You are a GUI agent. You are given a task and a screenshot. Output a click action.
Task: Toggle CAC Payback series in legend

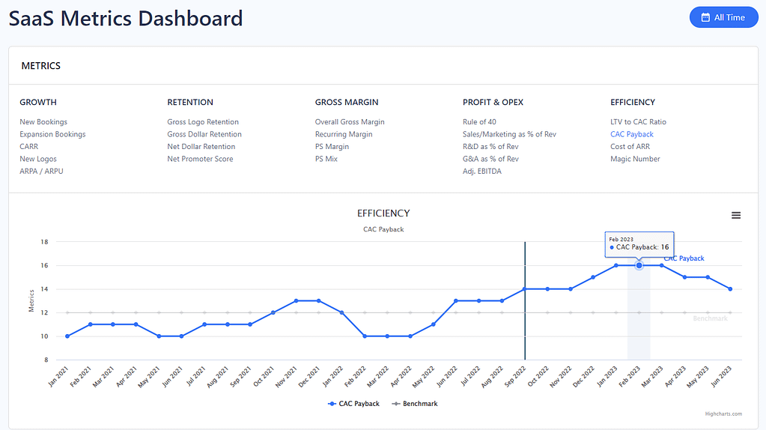coord(354,404)
